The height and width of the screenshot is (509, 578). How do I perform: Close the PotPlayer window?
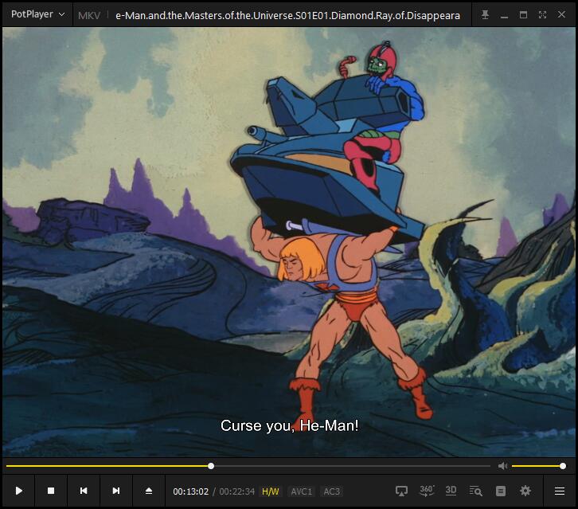(x=561, y=15)
